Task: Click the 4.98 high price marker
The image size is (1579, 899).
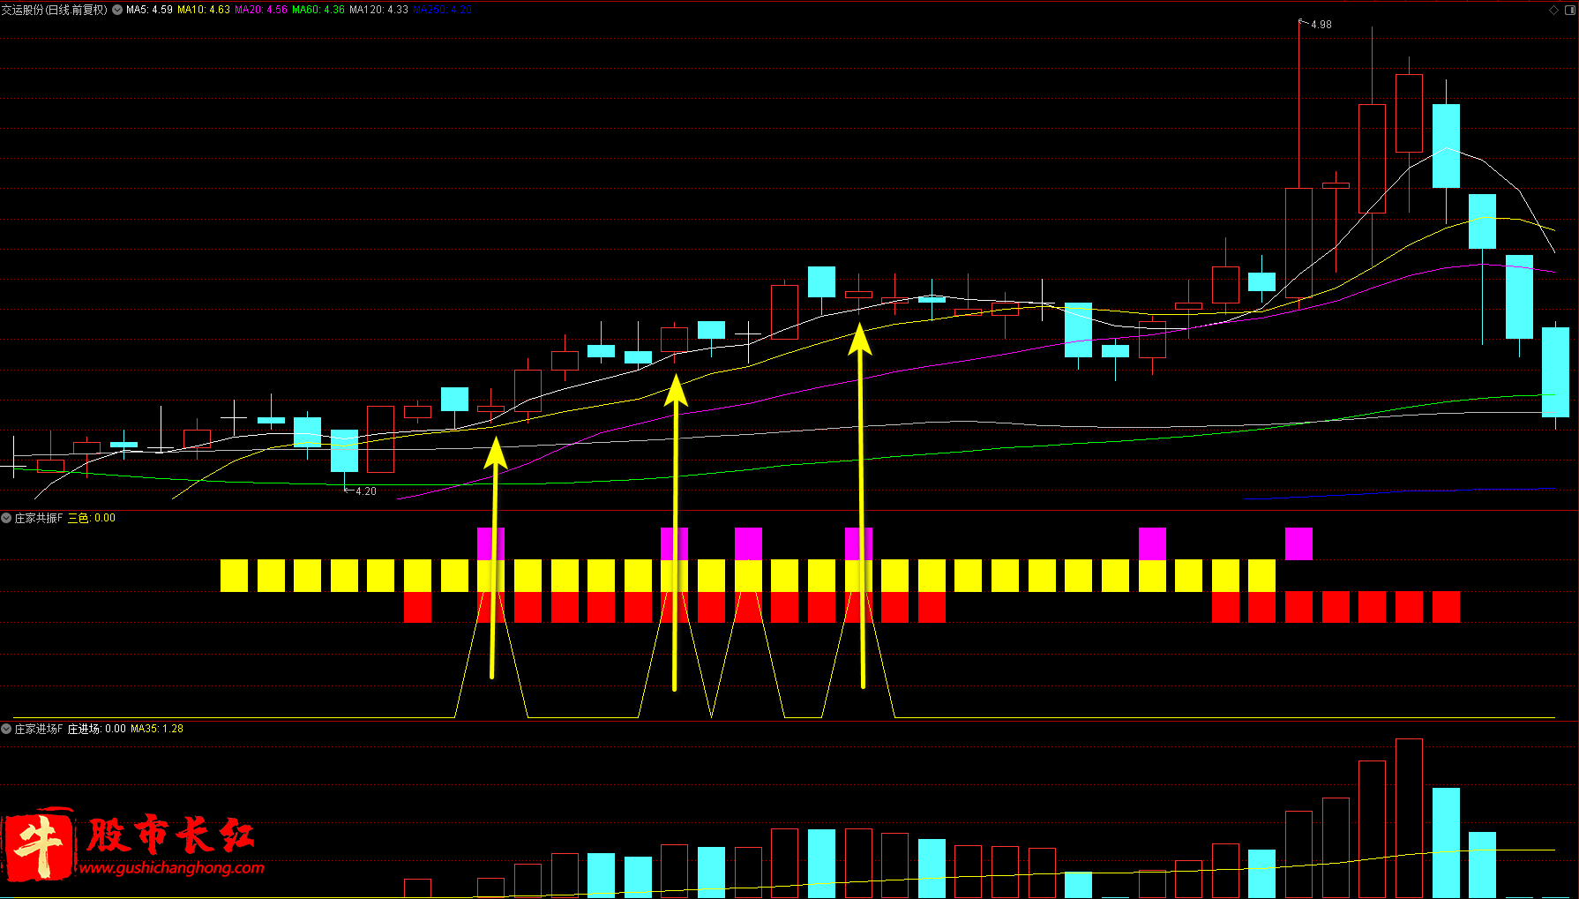Action: pos(1321,25)
